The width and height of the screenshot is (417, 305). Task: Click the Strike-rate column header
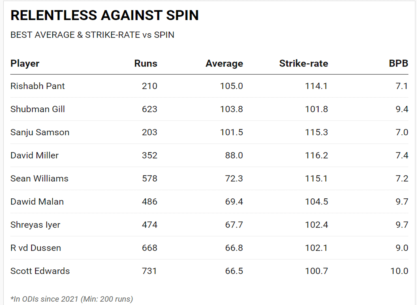point(303,63)
